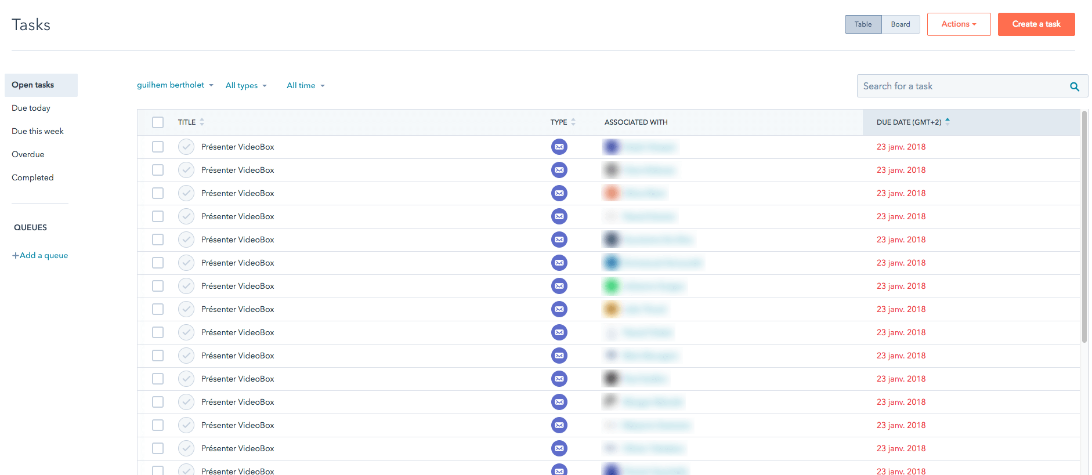
Task: Switch to the Table view
Action: pyautogui.click(x=863, y=24)
